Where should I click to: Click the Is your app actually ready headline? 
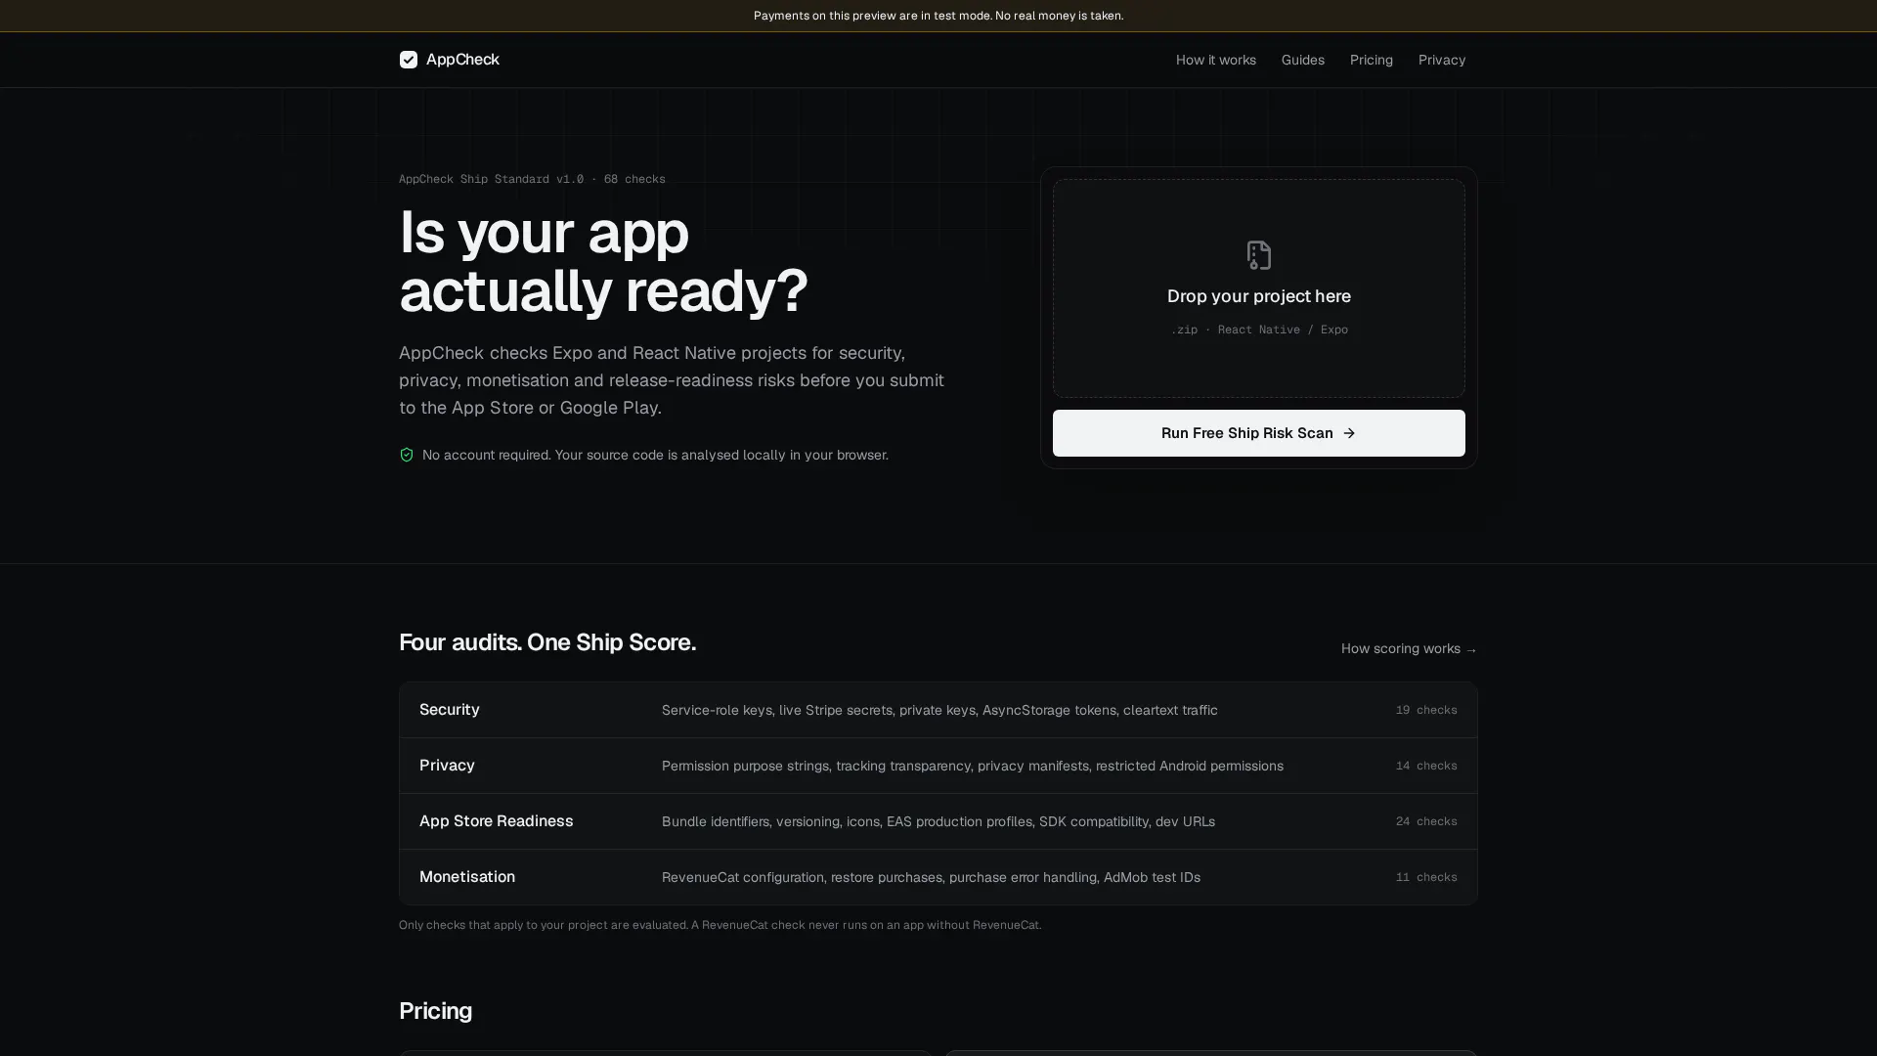(603, 262)
